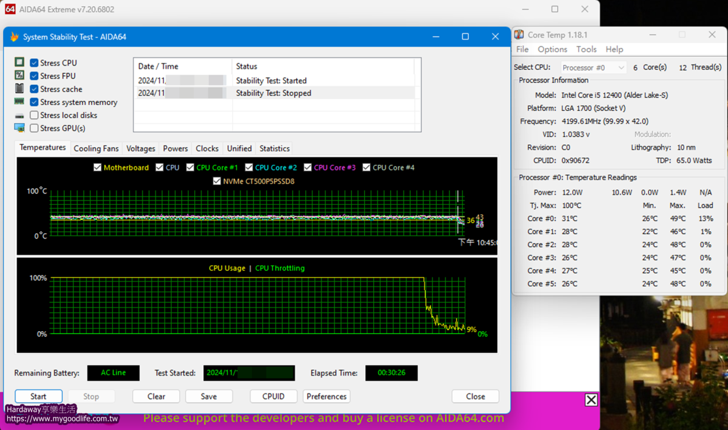Enable the Stress GPU(s) checkbox
The height and width of the screenshot is (430, 728).
[35, 128]
